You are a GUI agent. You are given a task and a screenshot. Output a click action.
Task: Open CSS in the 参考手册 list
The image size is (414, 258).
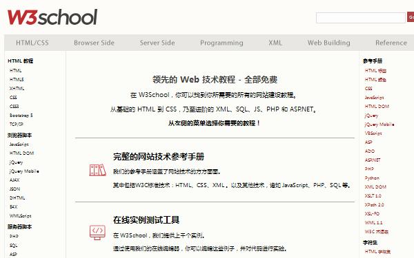point(368,89)
